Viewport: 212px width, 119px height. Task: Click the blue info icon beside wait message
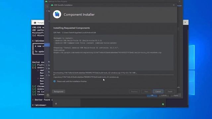(54, 81)
